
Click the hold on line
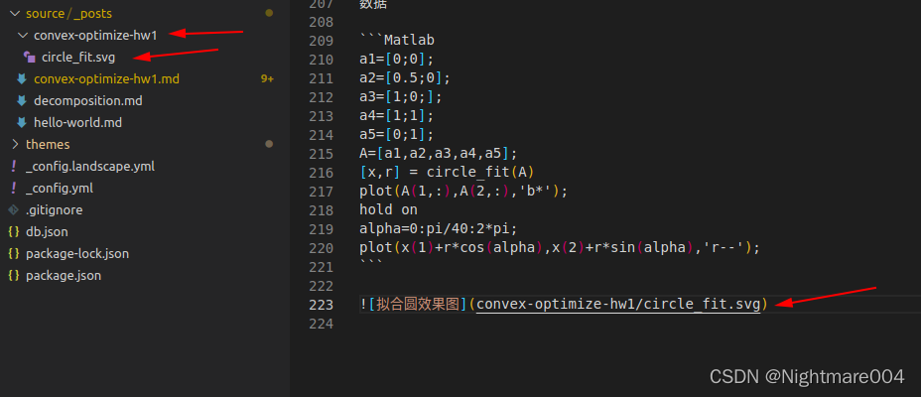click(388, 210)
